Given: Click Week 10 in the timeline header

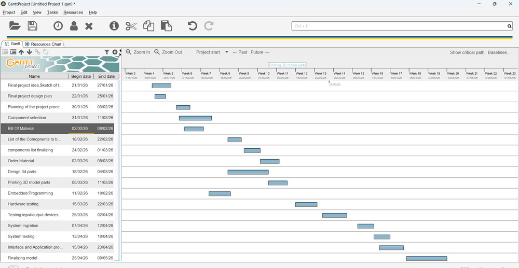Looking at the screenshot, I should click(264, 74).
